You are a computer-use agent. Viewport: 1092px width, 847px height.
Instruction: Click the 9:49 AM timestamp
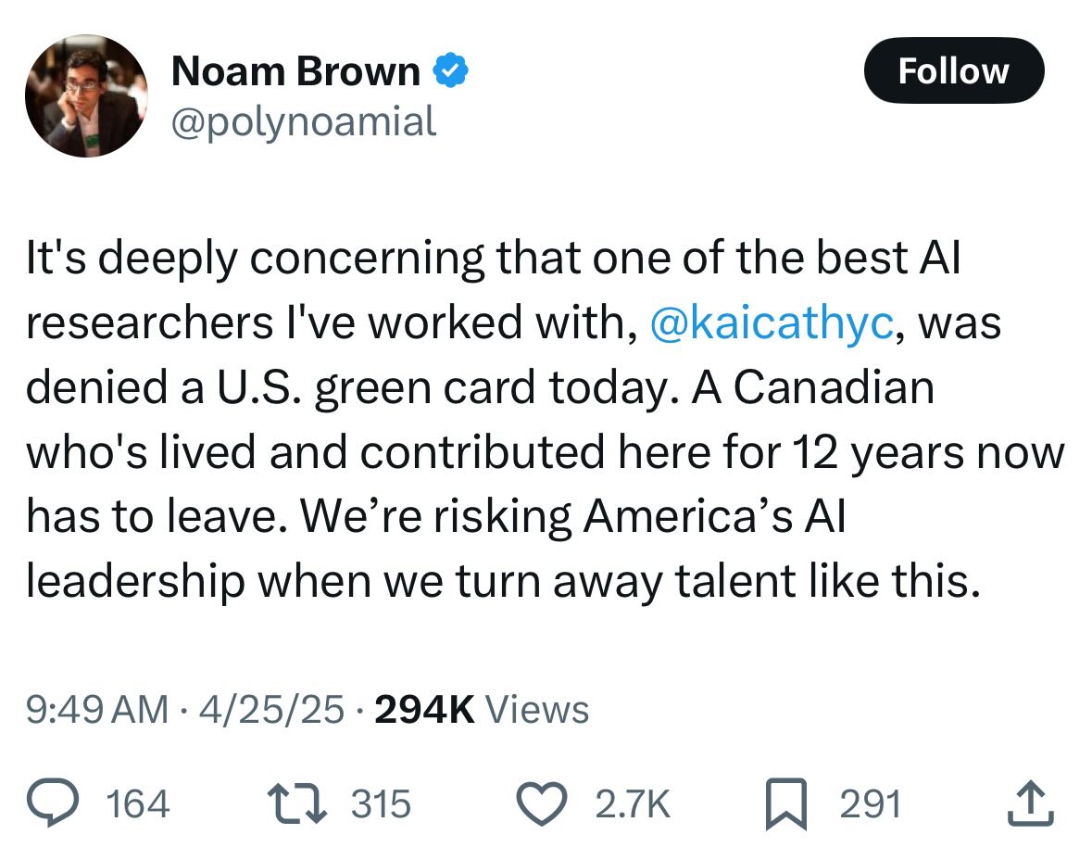pyautogui.click(x=97, y=710)
